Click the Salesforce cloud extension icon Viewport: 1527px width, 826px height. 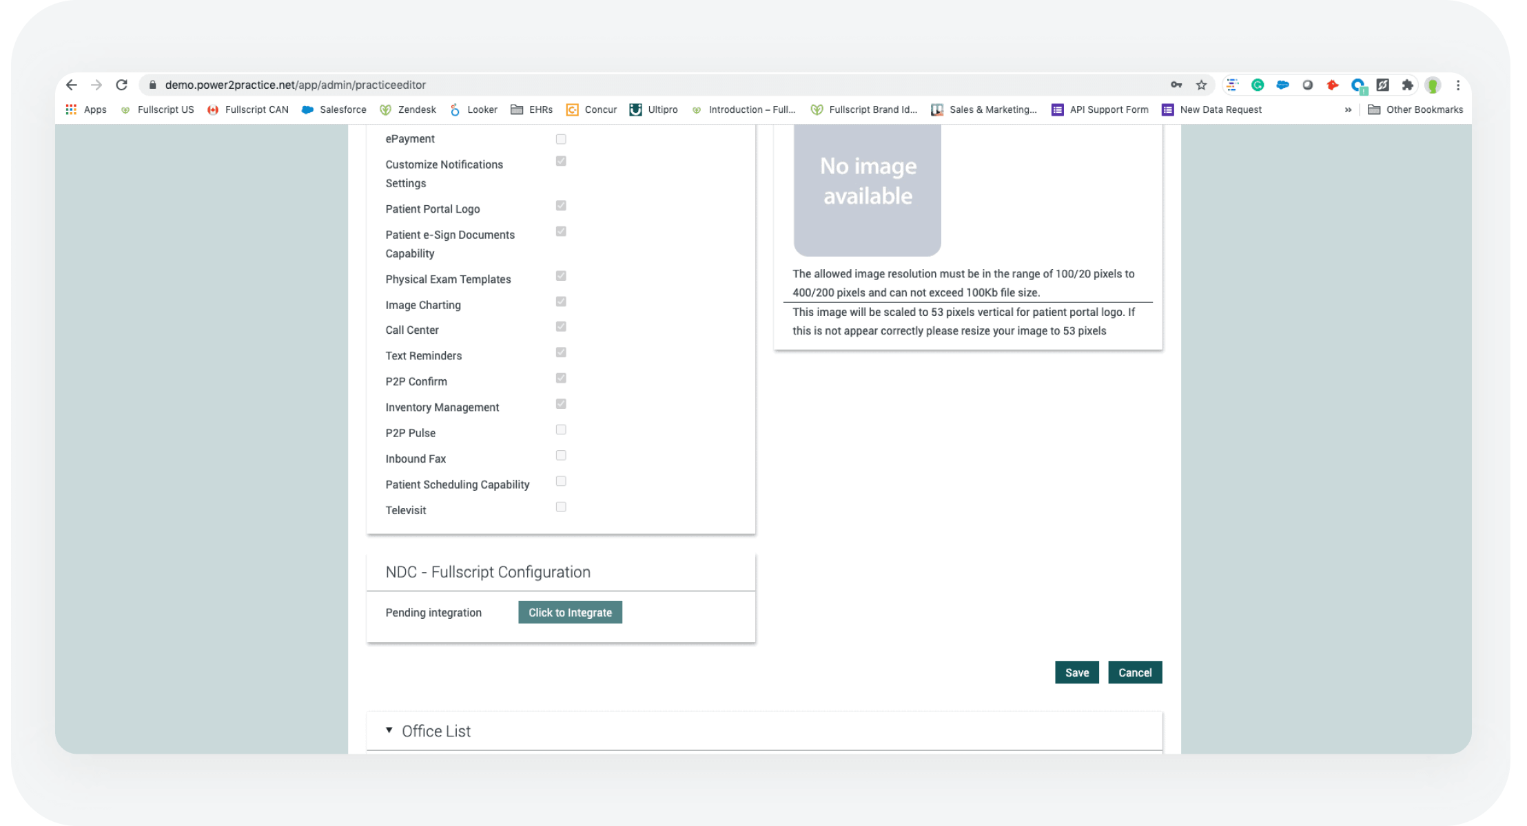pos(1282,85)
